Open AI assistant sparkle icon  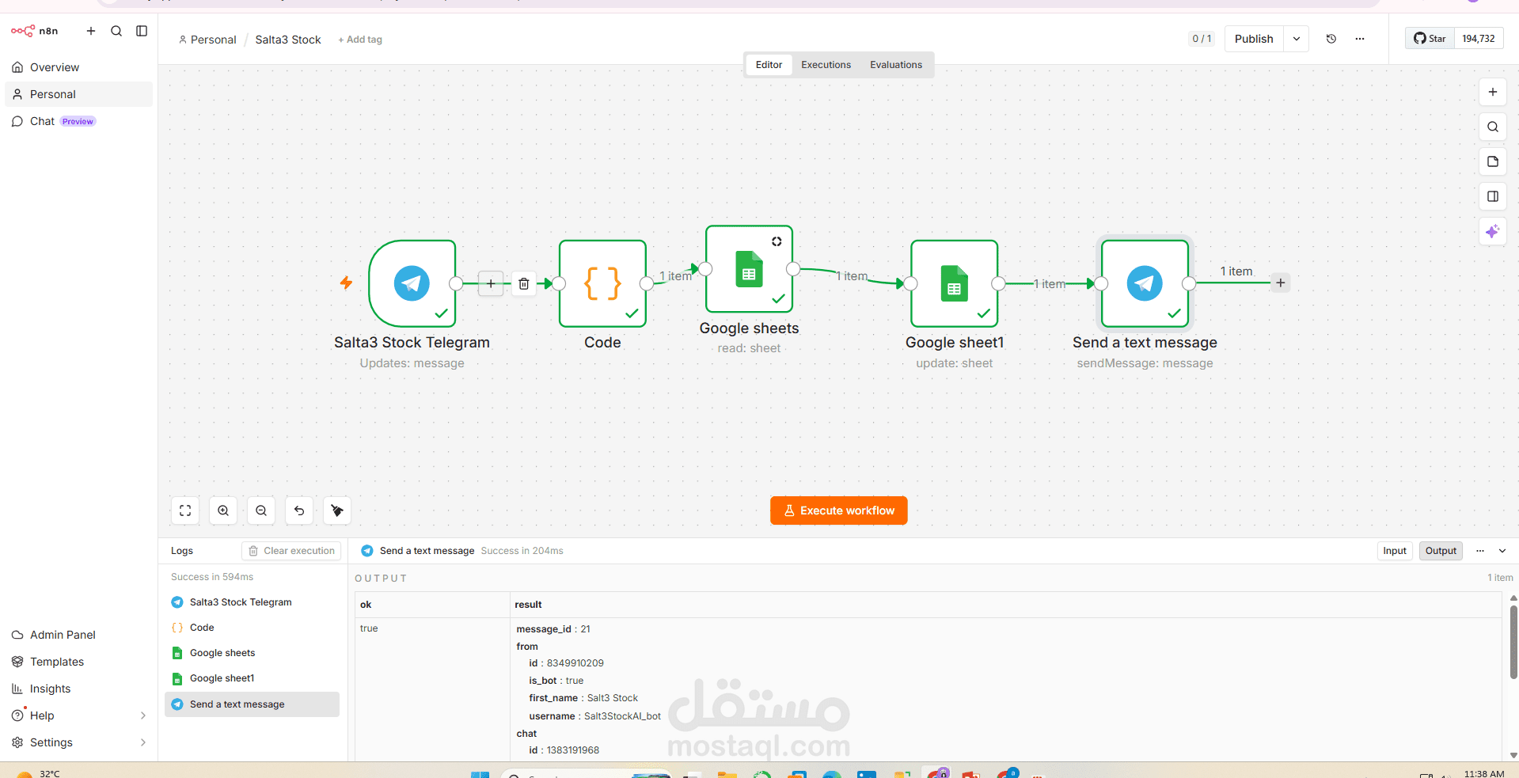(1493, 231)
